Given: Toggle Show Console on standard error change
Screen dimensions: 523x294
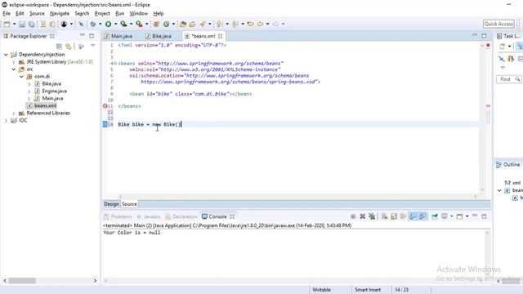Looking at the screenshot, I should point(422,216).
